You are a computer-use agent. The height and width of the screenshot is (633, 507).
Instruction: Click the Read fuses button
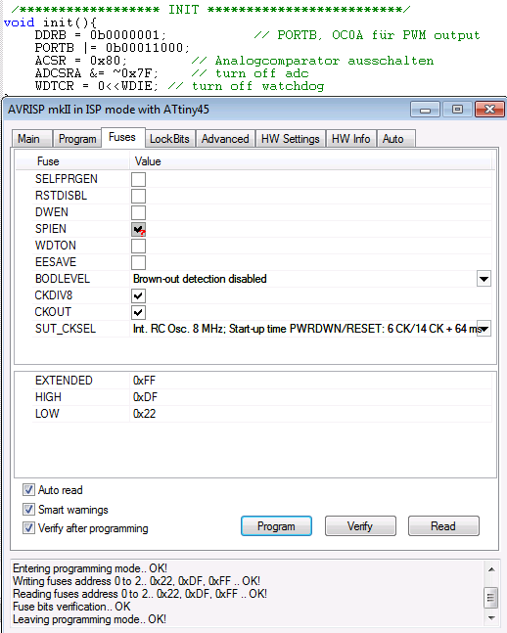point(443,526)
